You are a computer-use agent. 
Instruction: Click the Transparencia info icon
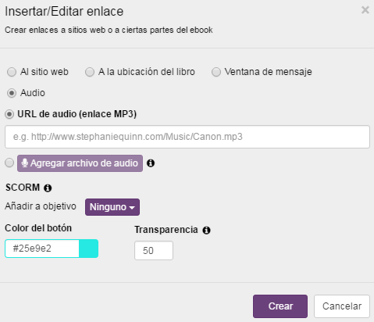206,231
